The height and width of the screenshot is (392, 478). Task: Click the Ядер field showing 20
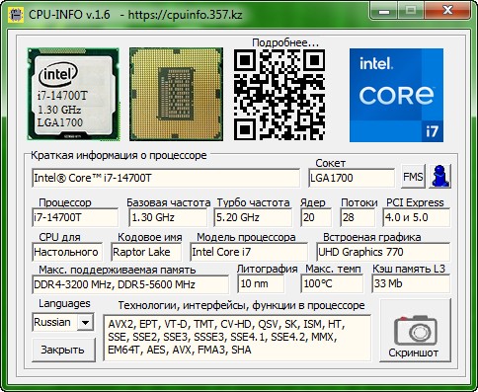(316, 217)
